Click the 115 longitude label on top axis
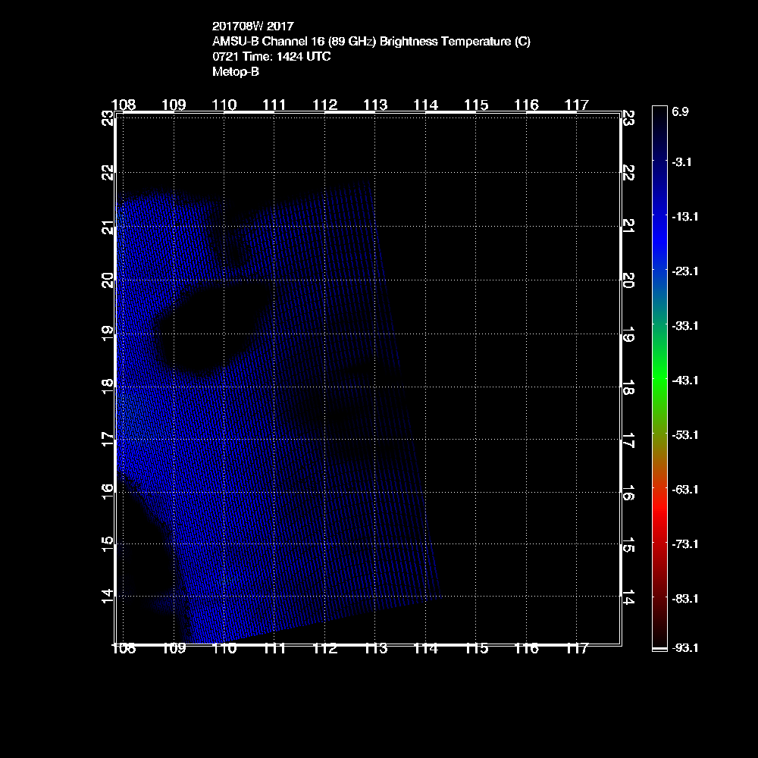 [x=476, y=105]
